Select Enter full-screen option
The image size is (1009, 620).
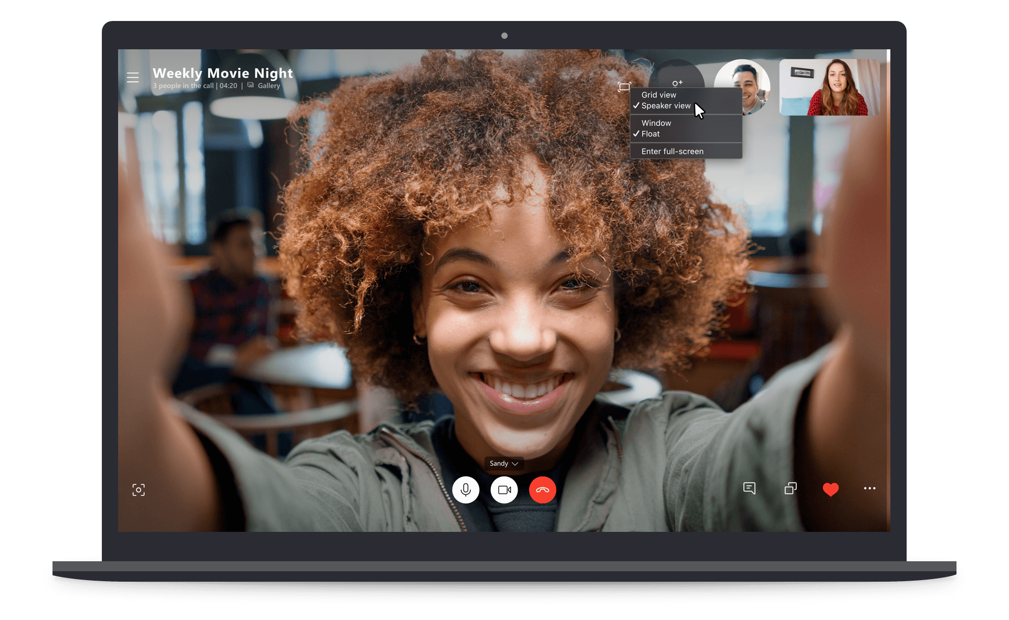672,151
